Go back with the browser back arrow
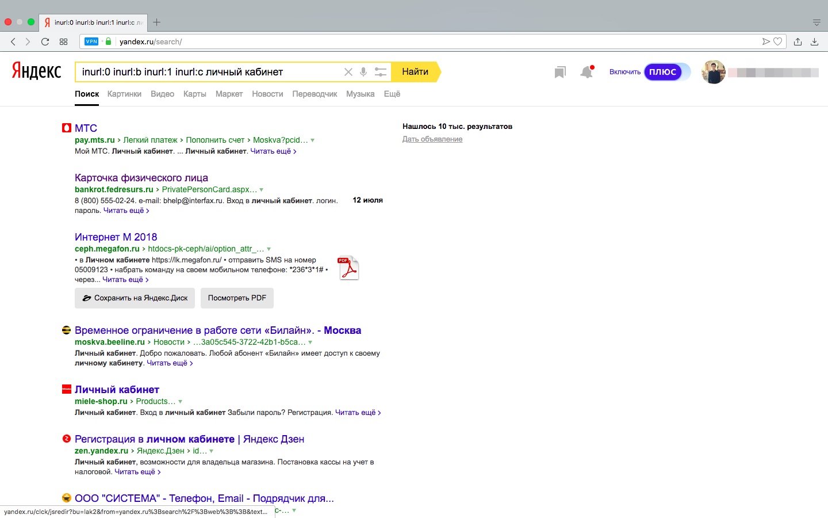 click(x=13, y=41)
